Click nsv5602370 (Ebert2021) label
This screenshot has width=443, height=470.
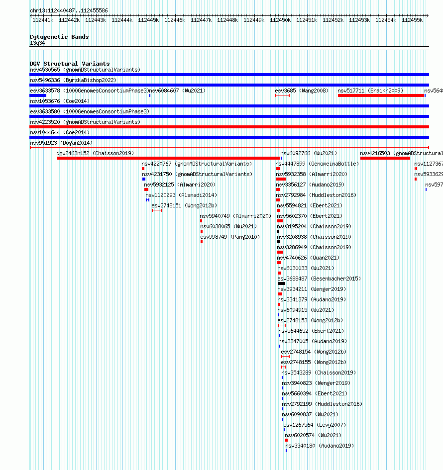[x=310, y=216]
